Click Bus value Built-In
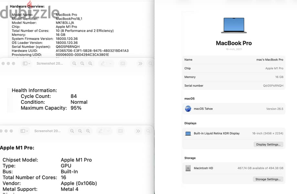297x194 pixels. [69, 172]
